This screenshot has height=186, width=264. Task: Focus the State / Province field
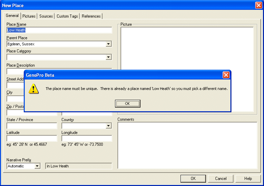tap(32, 126)
